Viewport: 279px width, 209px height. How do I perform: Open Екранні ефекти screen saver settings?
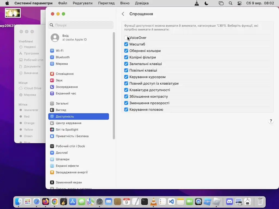[x=78, y=166]
